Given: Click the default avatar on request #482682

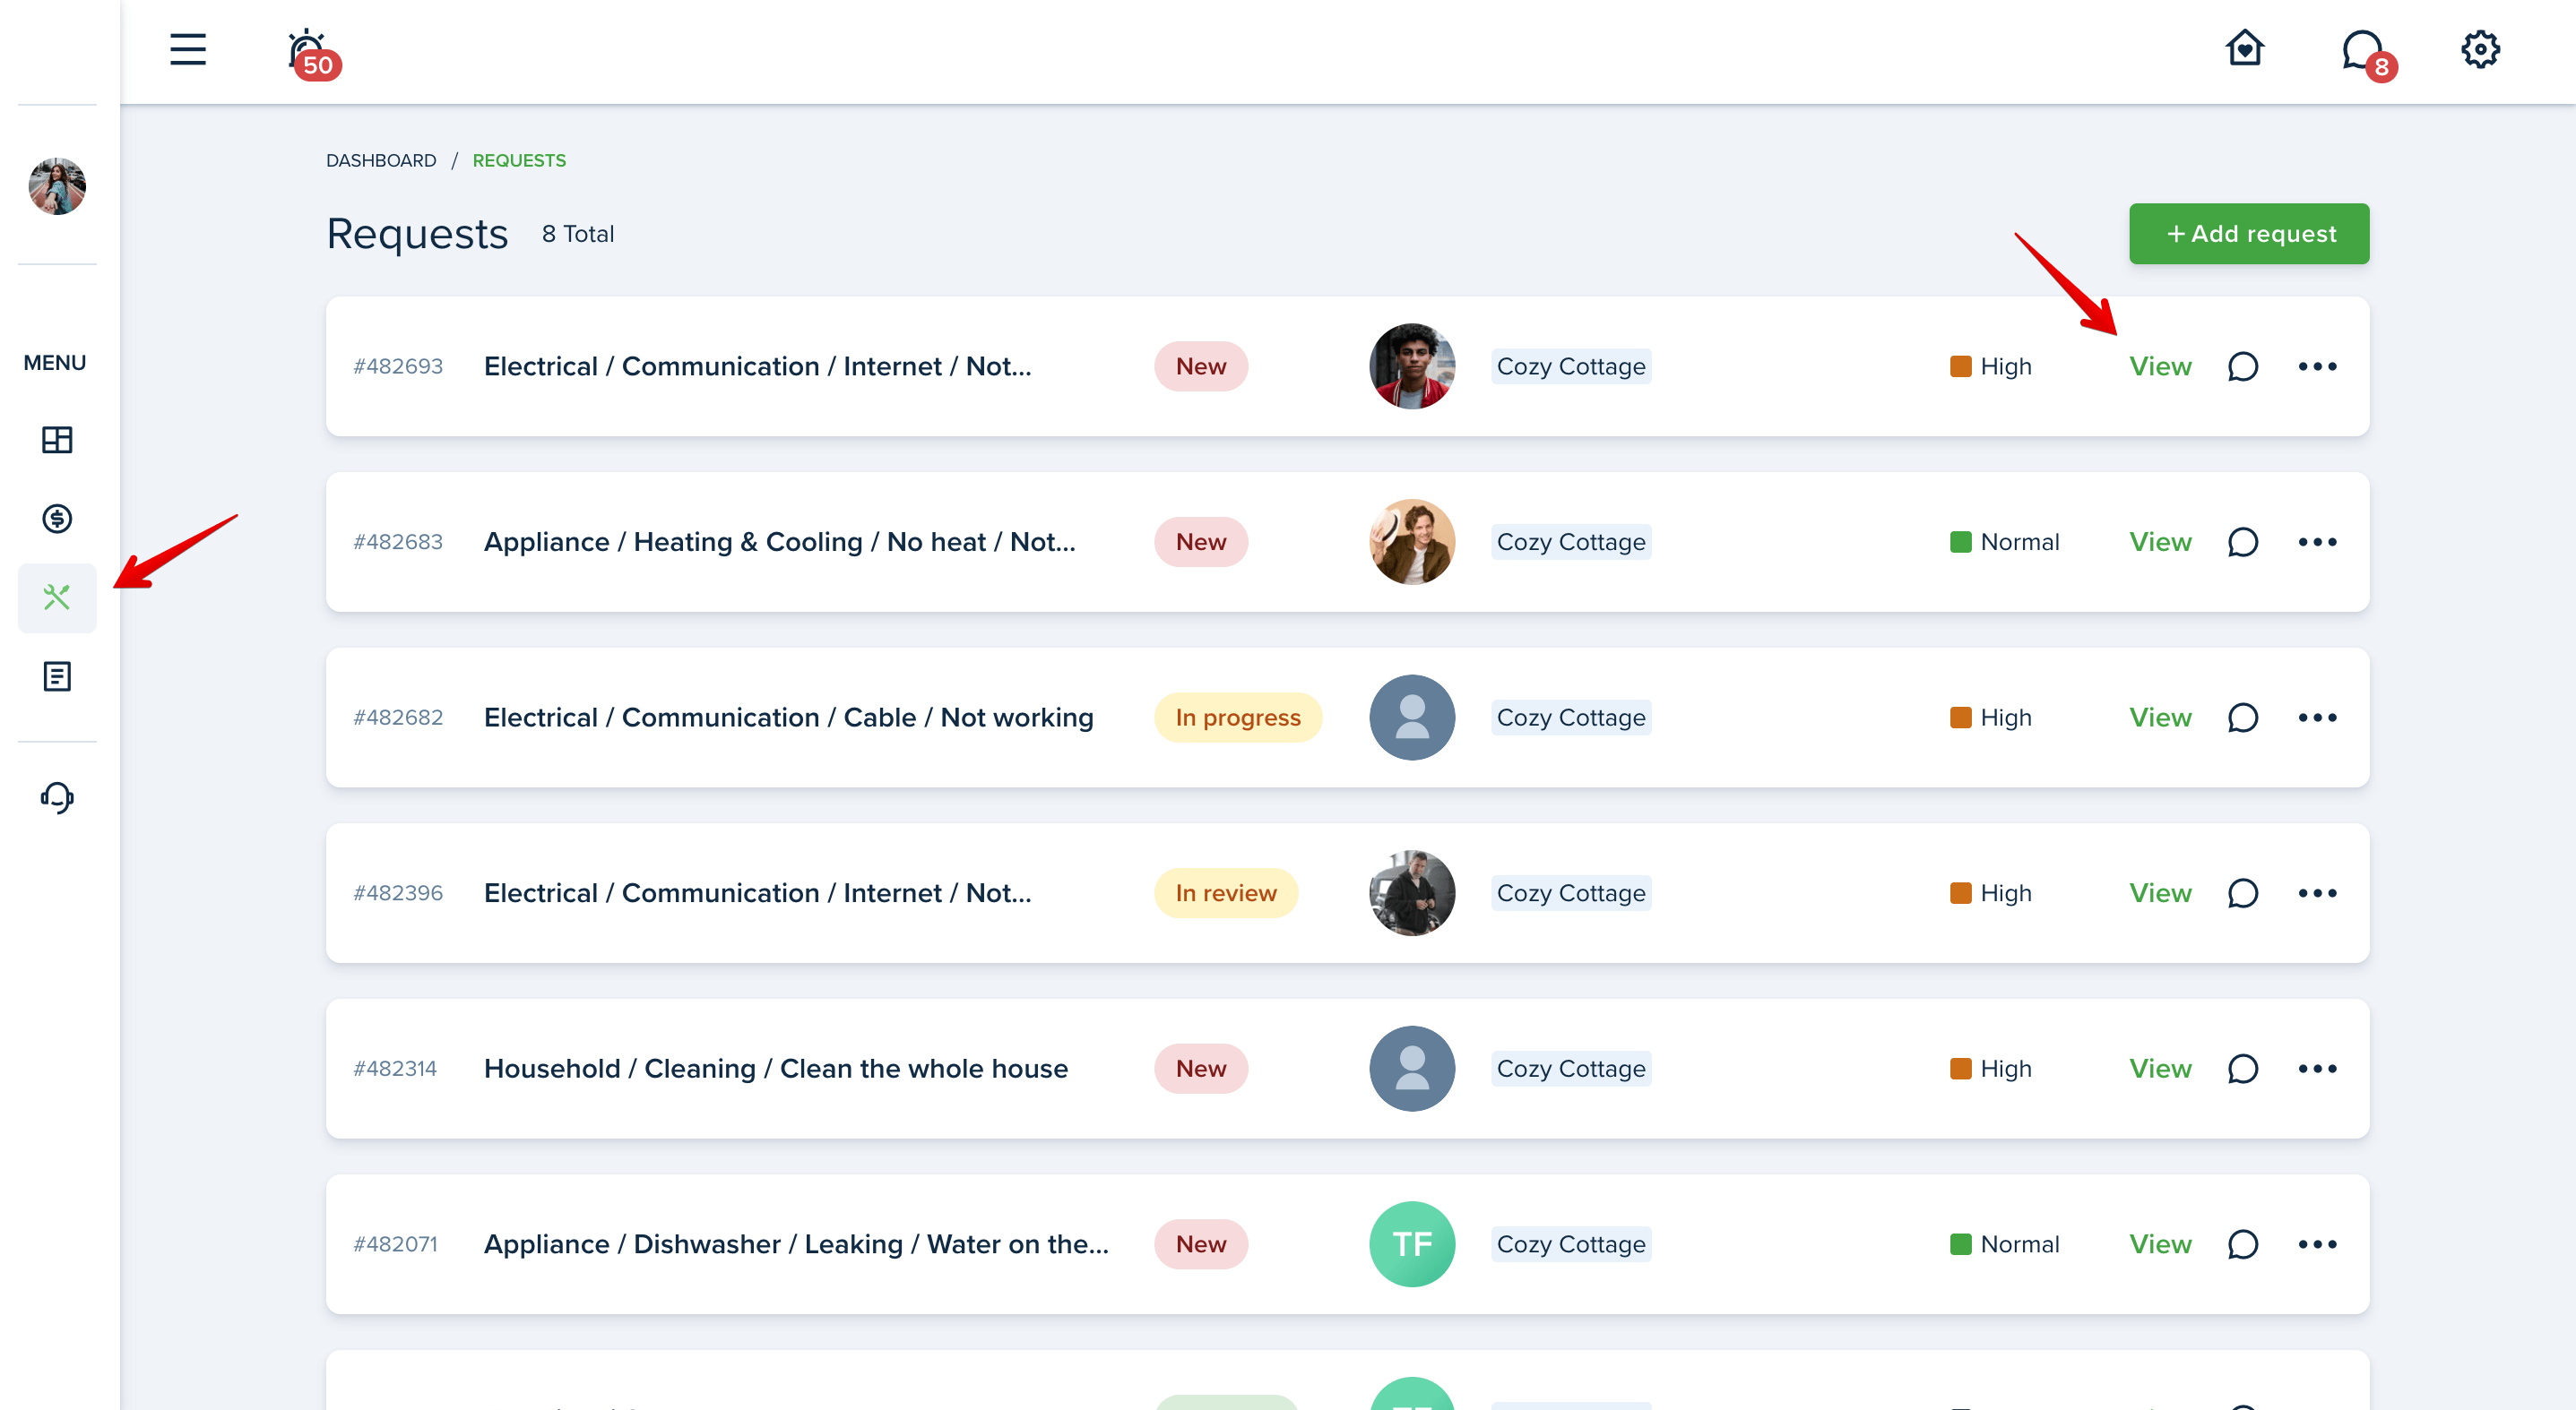Looking at the screenshot, I should click(1412, 718).
